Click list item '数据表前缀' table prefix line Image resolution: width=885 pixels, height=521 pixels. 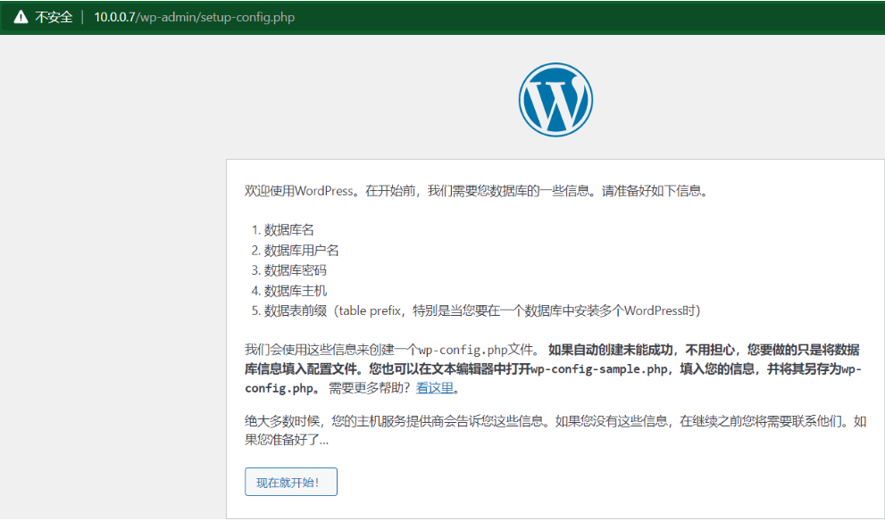482,310
